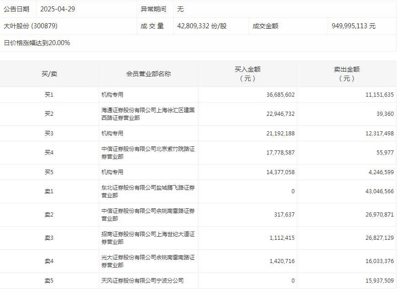Click the 日价格涨幅达到20.00% reason text
Image resolution: width=397 pixels, height=289 pixels.
pos(37,43)
